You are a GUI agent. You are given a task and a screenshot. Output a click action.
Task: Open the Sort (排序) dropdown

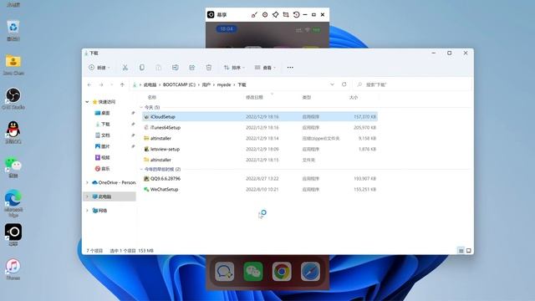(234, 68)
